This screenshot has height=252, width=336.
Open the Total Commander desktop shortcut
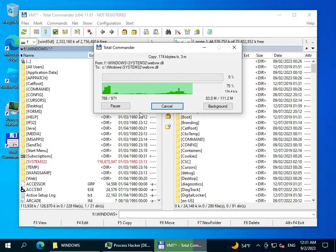pyautogui.click(x=12, y=146)
